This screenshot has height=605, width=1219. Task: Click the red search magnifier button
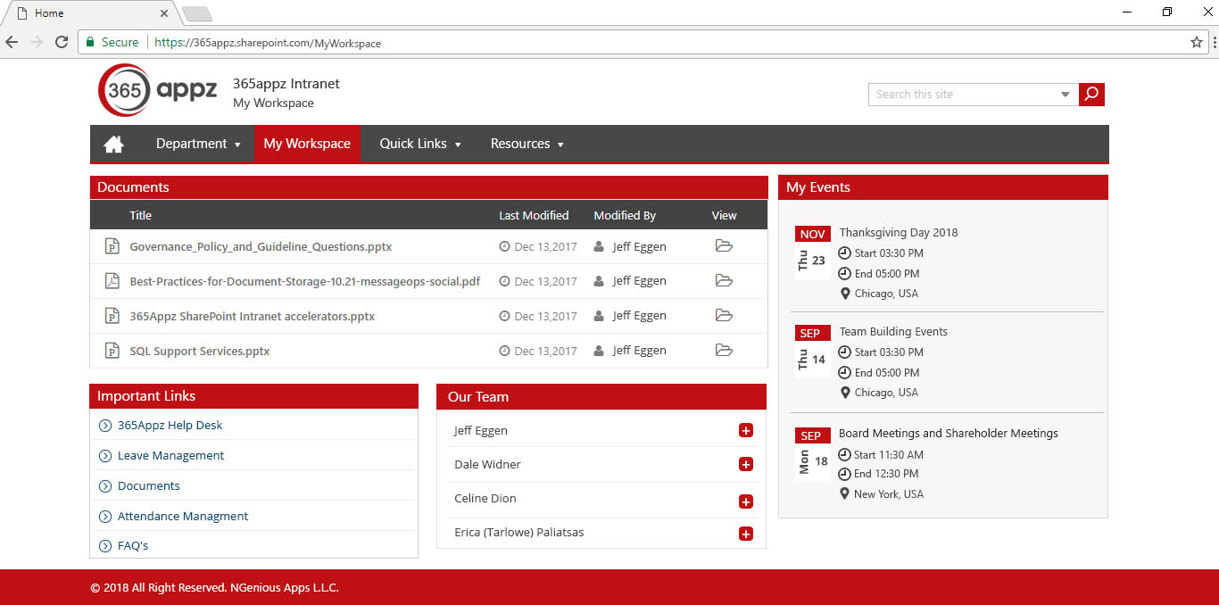(x=1091, y=94)
